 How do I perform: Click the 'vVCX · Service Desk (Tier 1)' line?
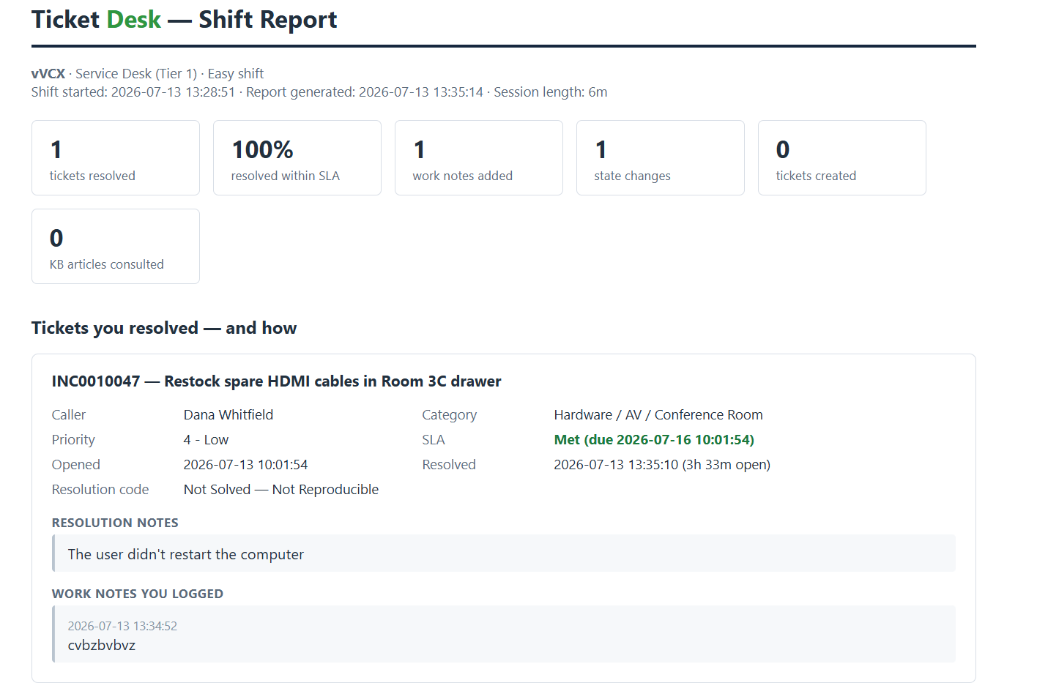(x=147, y=74)
